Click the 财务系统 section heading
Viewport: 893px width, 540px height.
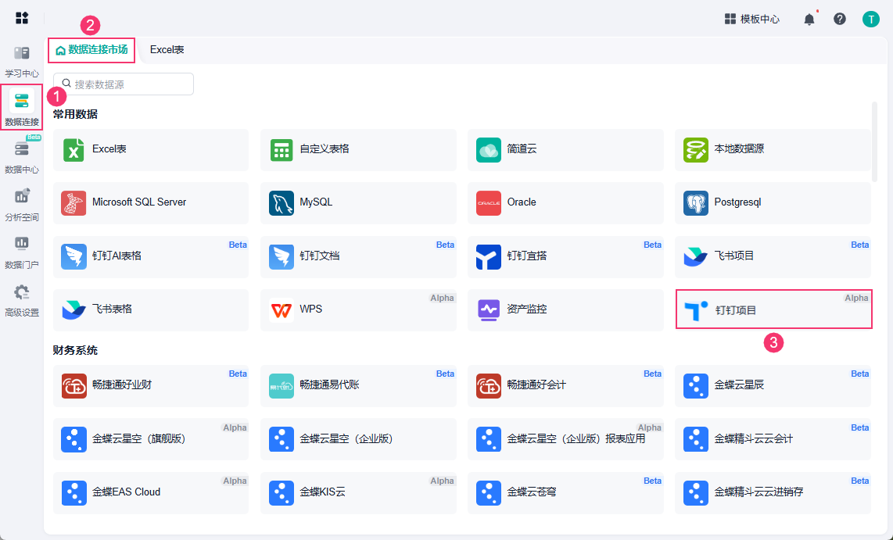click(x=75, y=351)
